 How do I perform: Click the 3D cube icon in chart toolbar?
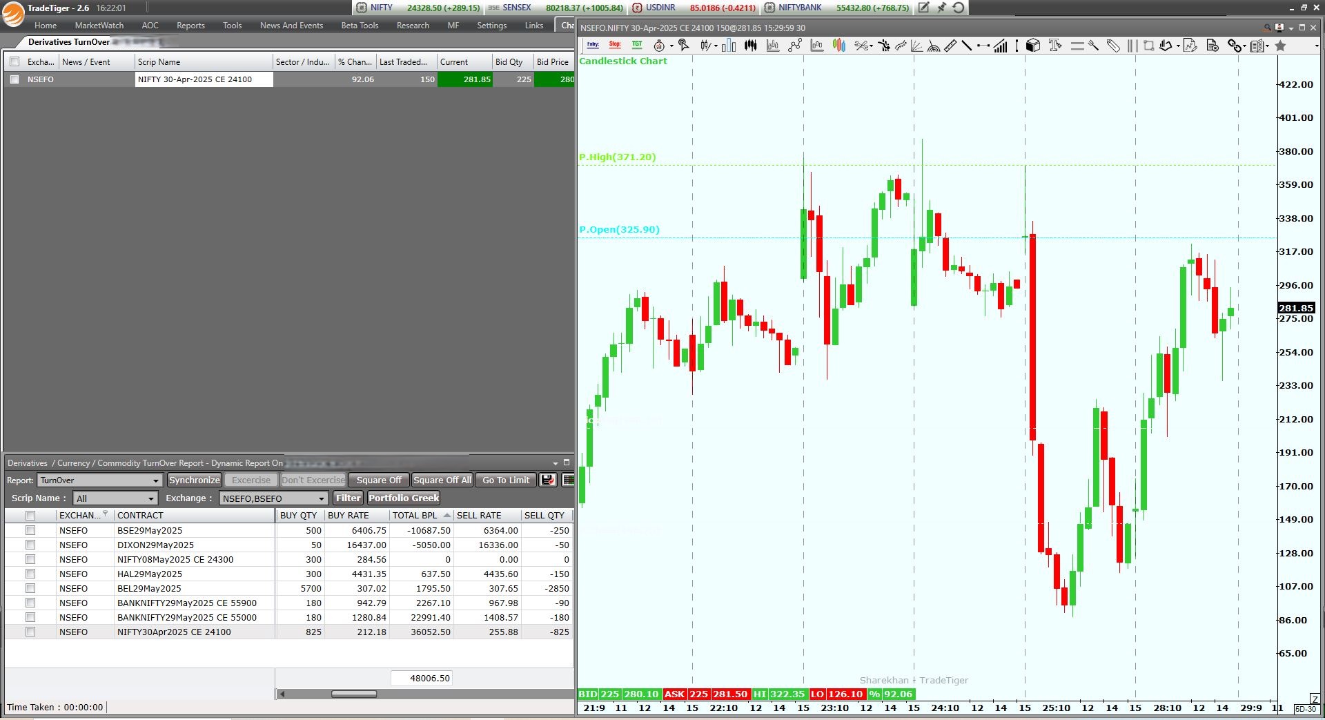1033,45
